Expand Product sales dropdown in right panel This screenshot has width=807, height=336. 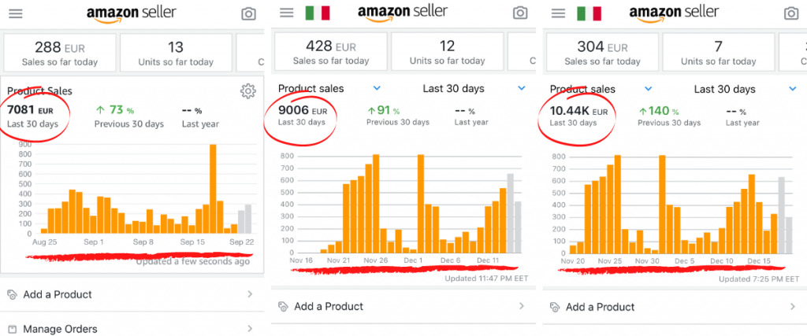pyautogui.click(x=648, y=89)
